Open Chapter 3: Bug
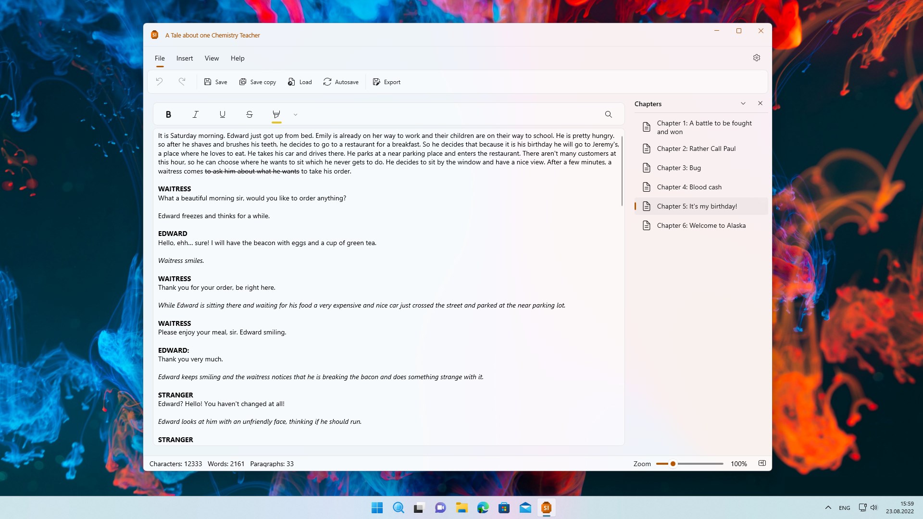Image resolution: width=923 pixels, height=519 pixels. tap(678, 168)
